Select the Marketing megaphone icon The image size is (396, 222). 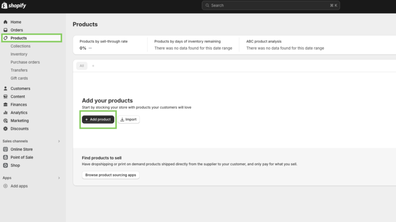[6, 121]
